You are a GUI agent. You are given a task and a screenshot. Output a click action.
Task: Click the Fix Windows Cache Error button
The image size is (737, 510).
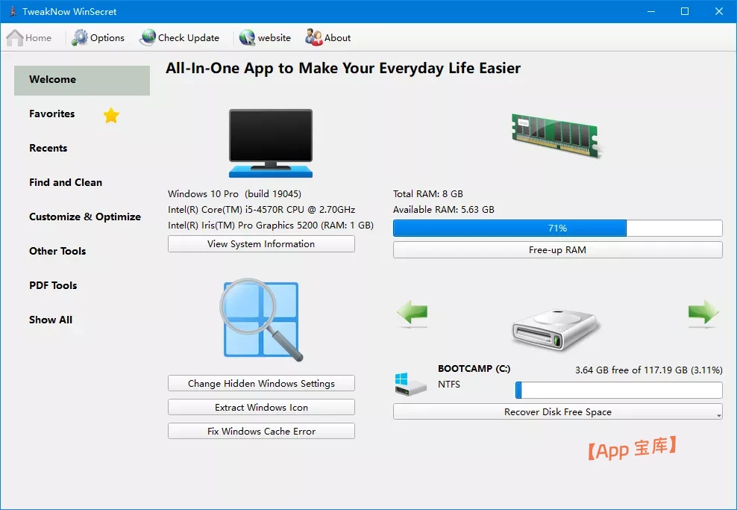point(261,432)
